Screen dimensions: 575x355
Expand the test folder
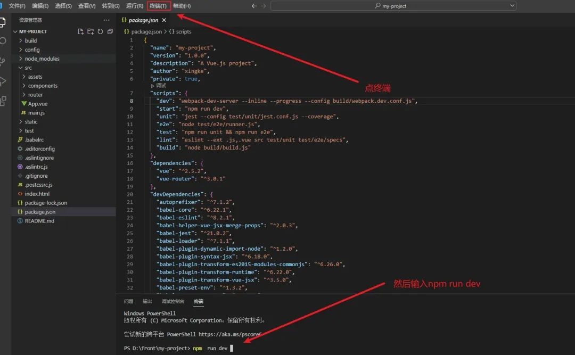pos(29,130)
